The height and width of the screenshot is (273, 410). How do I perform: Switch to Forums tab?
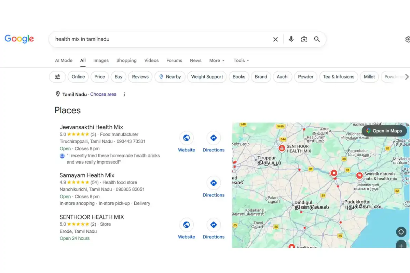click(174, 60)
